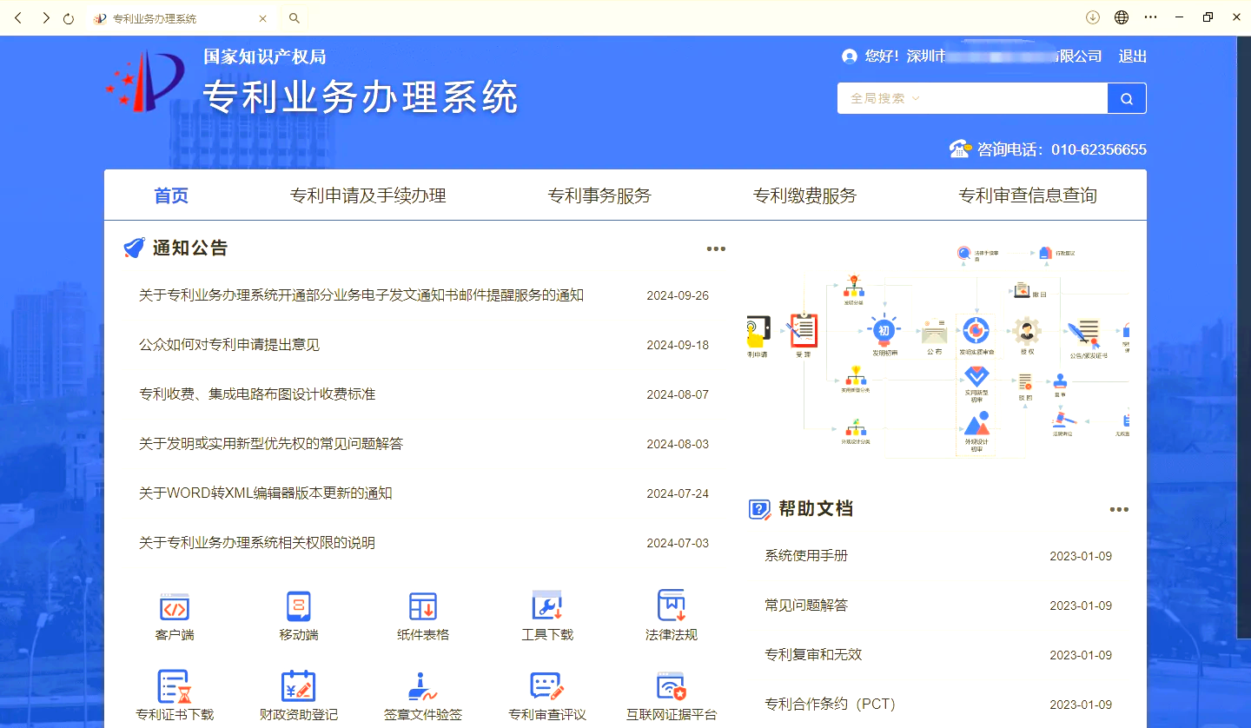Click the user avatar icon
Image resolution: width=1251 pixels, height=728 pixels.
click(x=850, y=56)
